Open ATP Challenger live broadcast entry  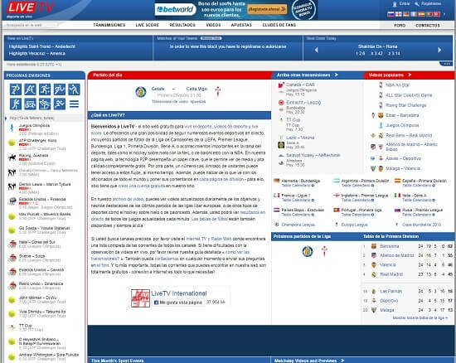point(38,141)
